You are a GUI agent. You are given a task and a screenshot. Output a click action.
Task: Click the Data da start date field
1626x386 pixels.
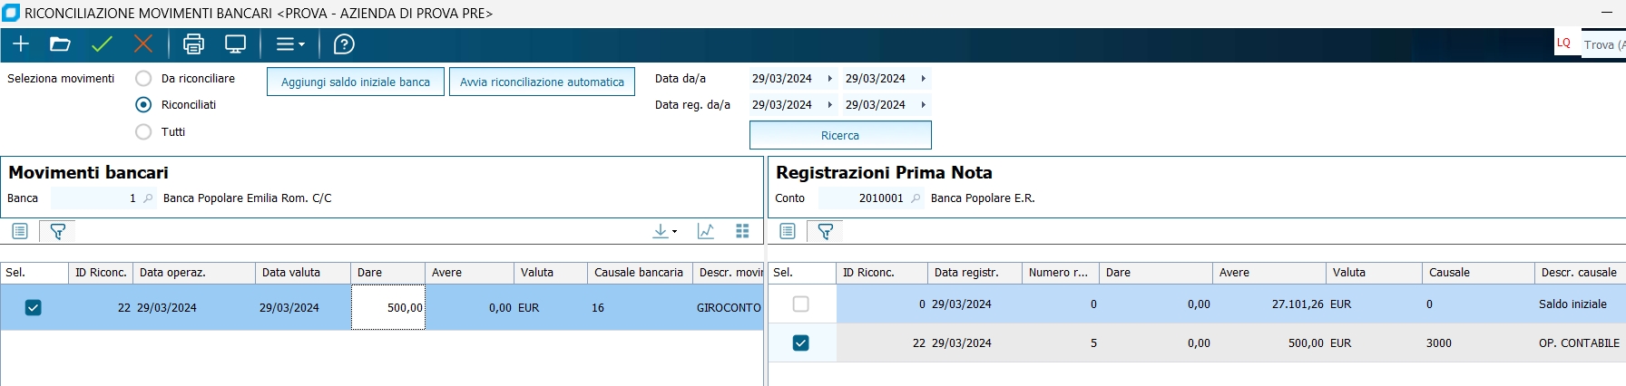[782, 79]
